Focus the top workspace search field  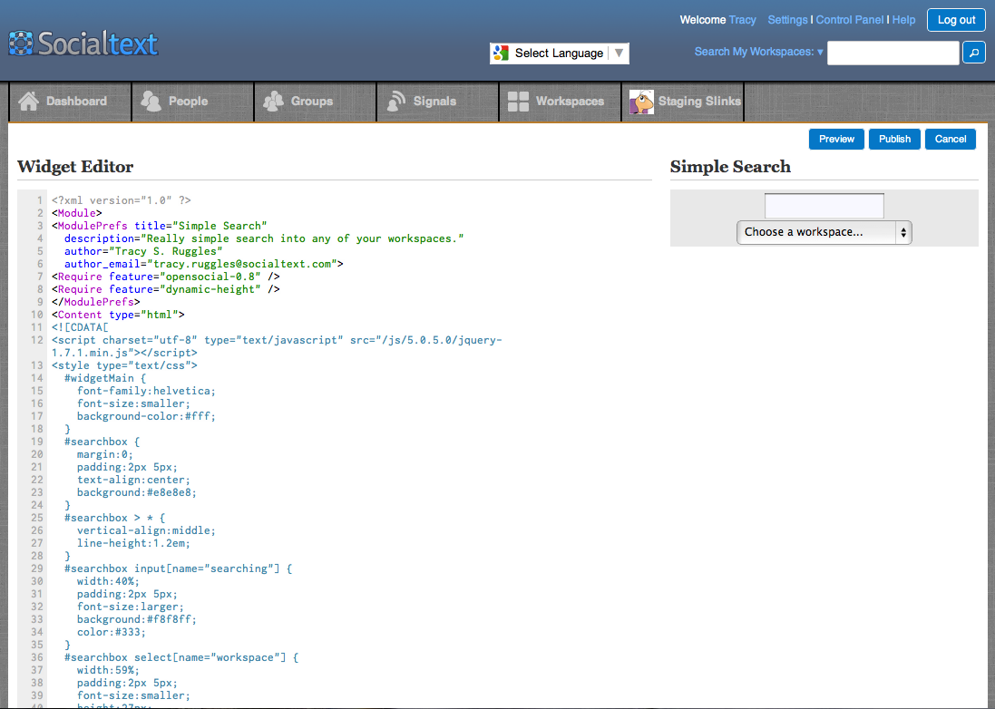tap(893, 53)
